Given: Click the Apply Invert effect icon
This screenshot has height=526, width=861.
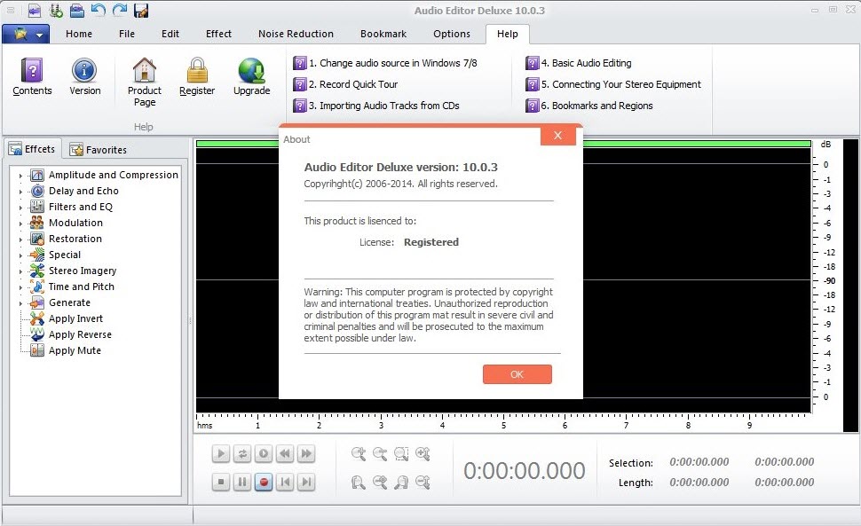Looking at the screenshot, I should tap(36, 318).
